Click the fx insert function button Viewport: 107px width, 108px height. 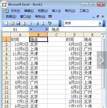pyautogui.click(x=47, y=29)
